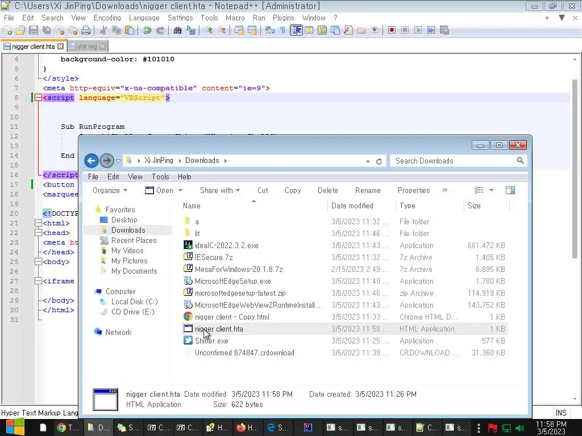The image size is (582, 436).
Task: Click the Run macro multiple times icon
Action: 431,31
